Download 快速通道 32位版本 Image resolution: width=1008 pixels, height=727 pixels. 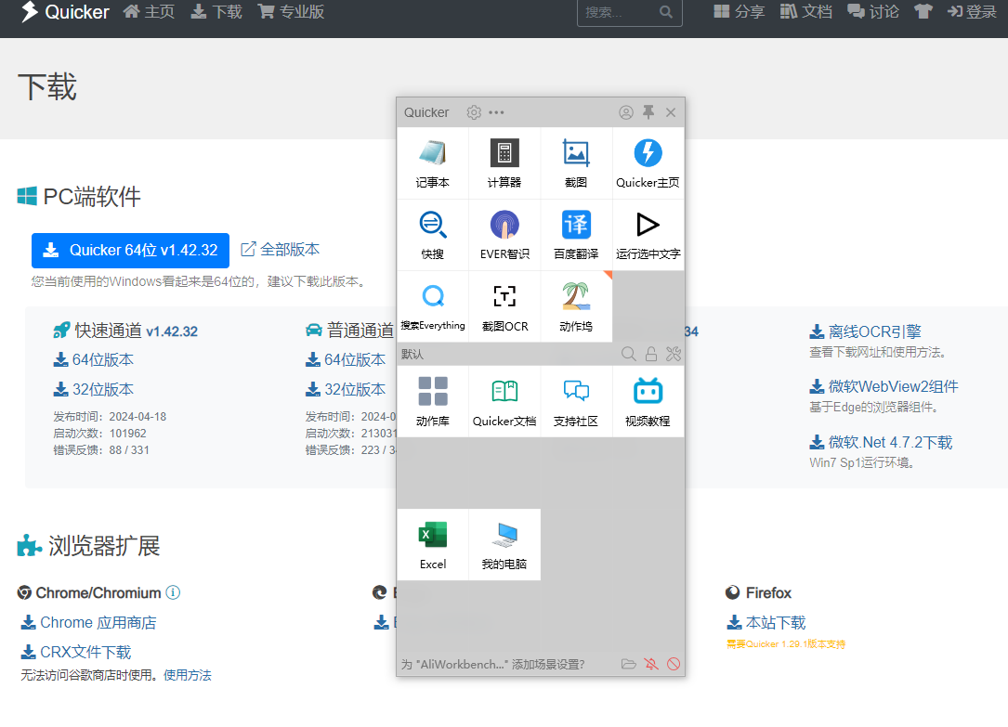pyautogui.click(x=94, y=389)
